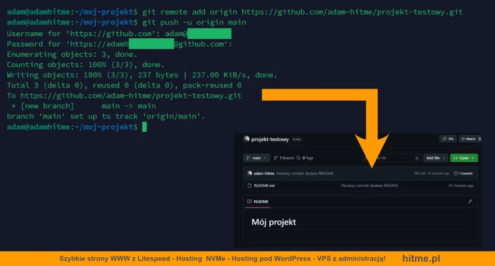Image resolution: width=495 pixels, height=266 pixels.
Task: Open the 1 Commit history link
Action: tap(463, 173)
